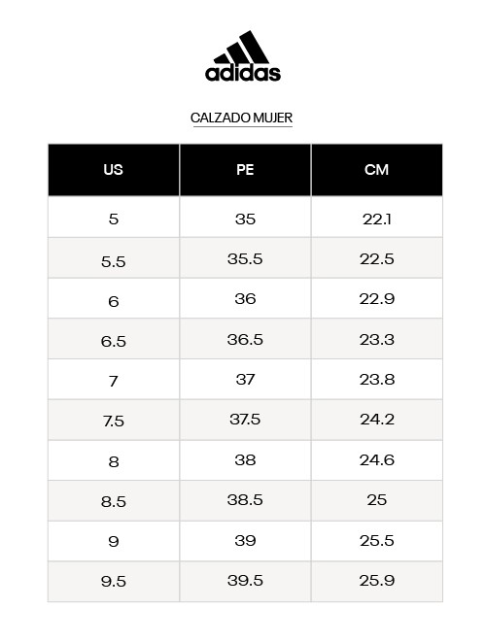Click US size 9.5 cell
Image resolution: width=486 pixels, height=642 pixels.
click(114, 582)
